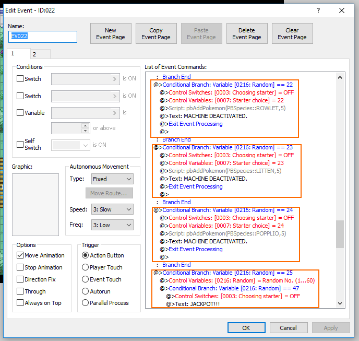Select 'Starter choice] = 23' control variables line

[x=222, y=163]
